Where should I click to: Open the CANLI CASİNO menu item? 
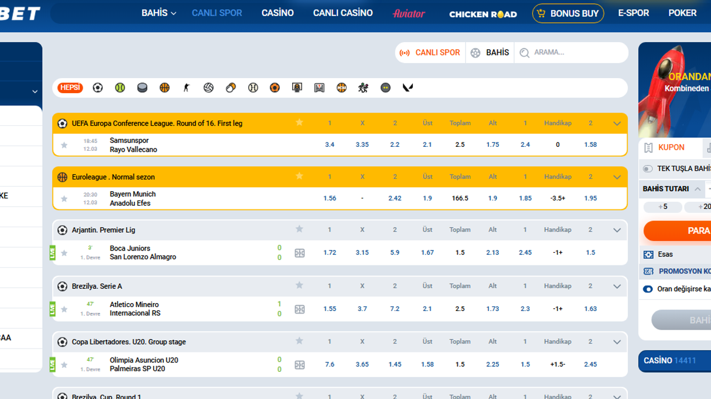coord(343,13)
